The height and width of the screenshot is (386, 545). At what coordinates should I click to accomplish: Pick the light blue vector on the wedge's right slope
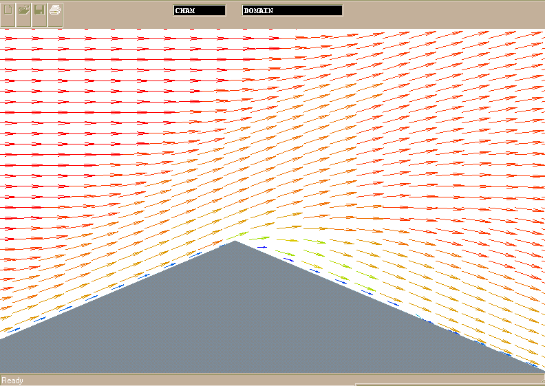click(418, 316)
